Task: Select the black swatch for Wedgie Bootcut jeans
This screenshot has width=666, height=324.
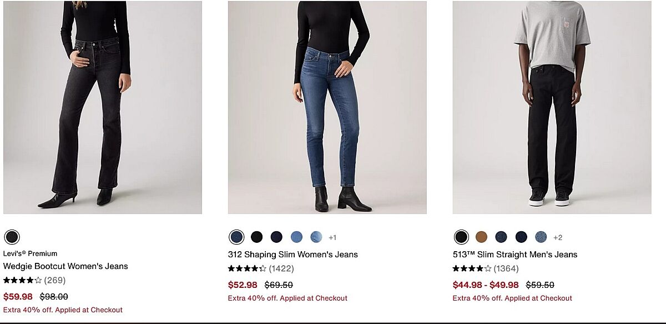Action: click(12, 237)
